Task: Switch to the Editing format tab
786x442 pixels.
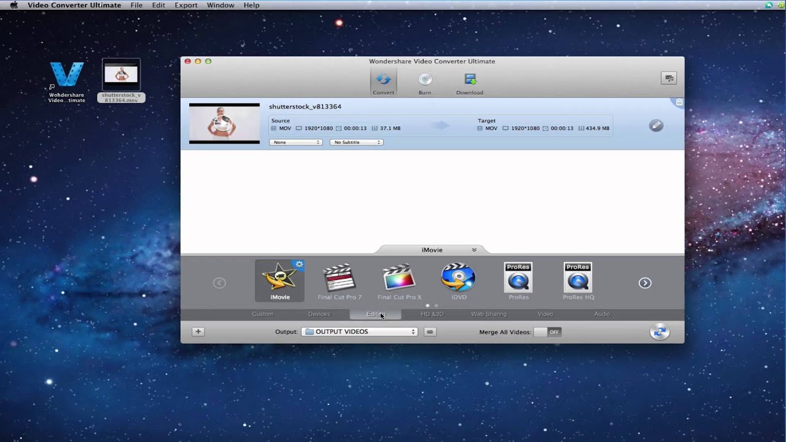Action: coord(375,314)
